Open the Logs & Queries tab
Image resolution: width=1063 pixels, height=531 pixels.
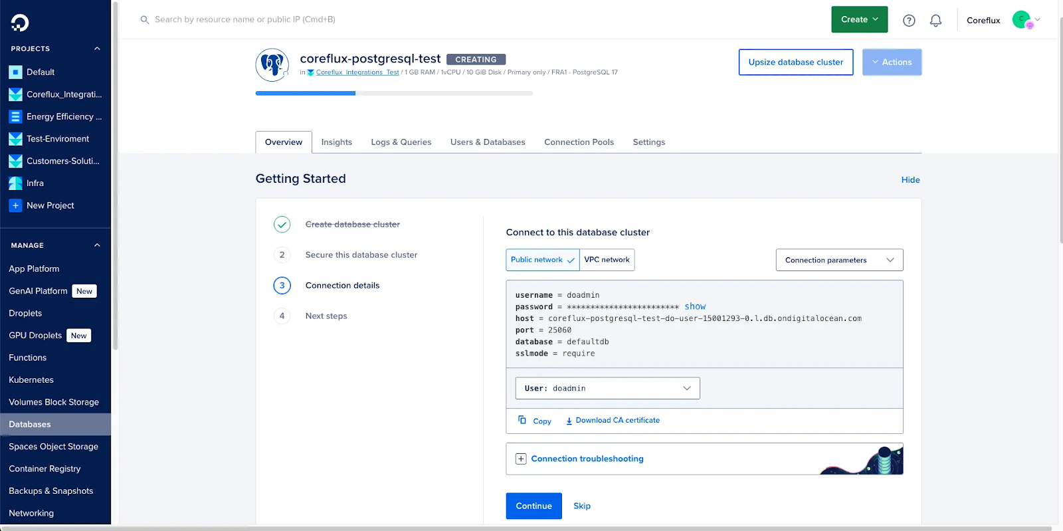(401, 142)
